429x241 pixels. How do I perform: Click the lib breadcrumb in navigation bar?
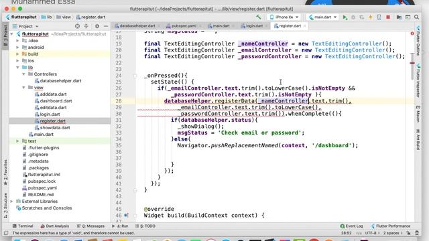tap(46, 17)
